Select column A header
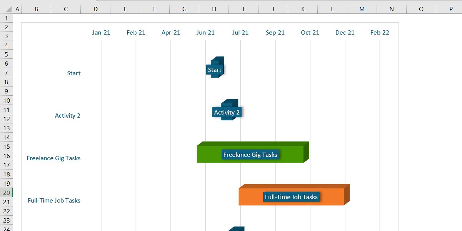462x231 pixels. pos(17,9)
